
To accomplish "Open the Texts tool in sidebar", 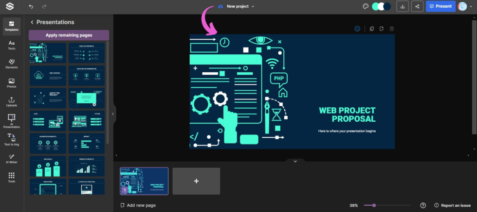I will [x=11, y=45].
